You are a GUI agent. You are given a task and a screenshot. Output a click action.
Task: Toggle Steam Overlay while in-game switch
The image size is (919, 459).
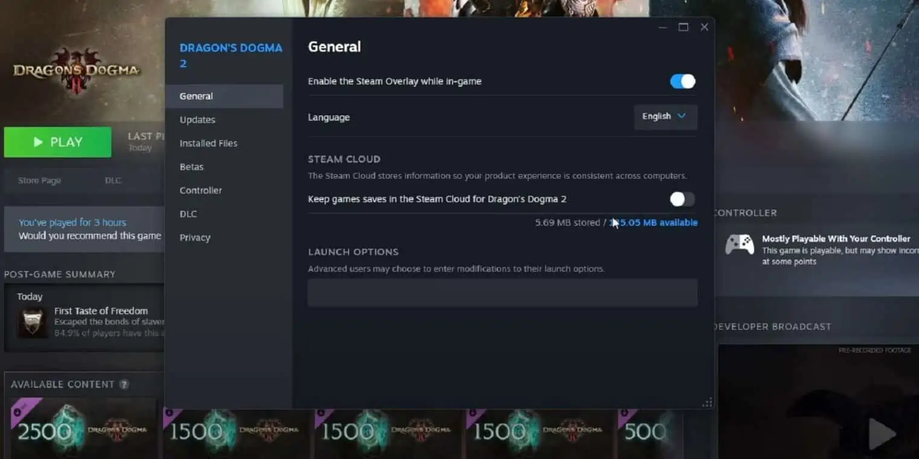pos(683,82)
